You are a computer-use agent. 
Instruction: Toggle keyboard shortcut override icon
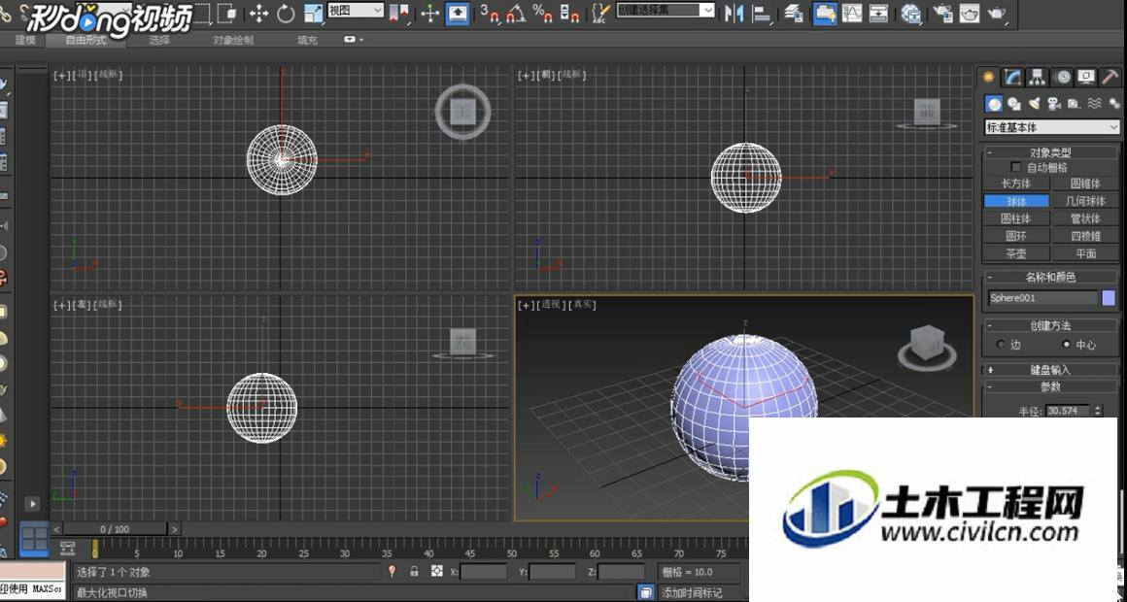click(x=458, y=13)
